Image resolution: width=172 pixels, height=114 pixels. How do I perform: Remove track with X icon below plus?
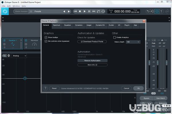coord(3,21)
